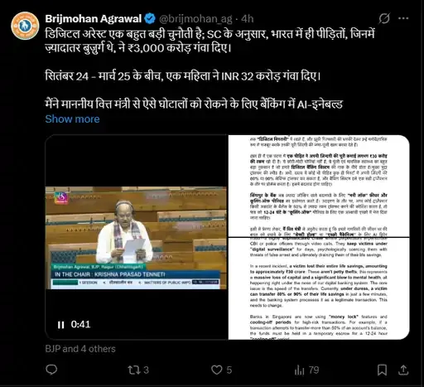Image resolution: width=424 pixels, height=387 pixels.
Task: Open the 4h timestamp link
Action: click(x=248, y=19)
